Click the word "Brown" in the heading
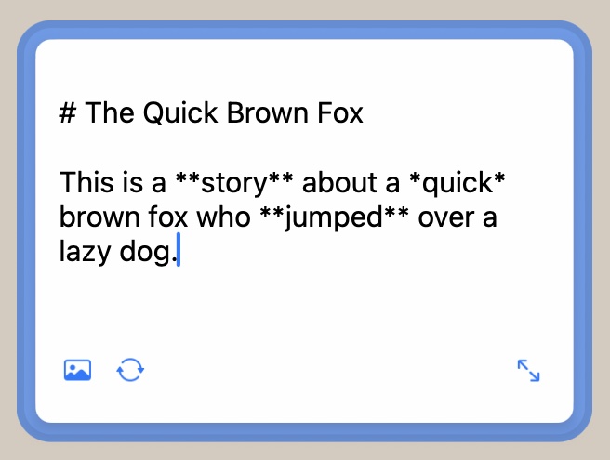 pos(259,113)
